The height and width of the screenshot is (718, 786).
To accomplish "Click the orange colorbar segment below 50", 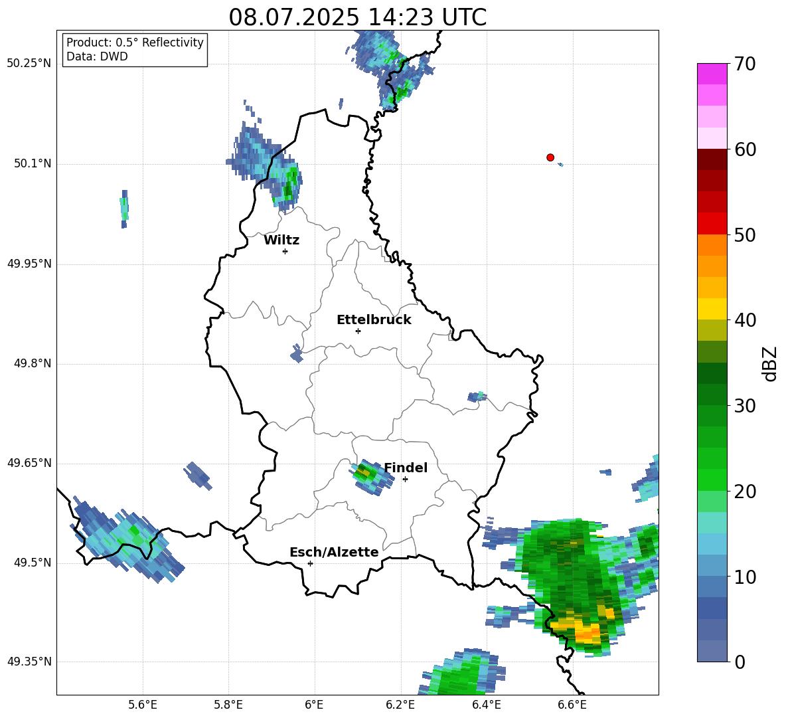I will 712,245.
